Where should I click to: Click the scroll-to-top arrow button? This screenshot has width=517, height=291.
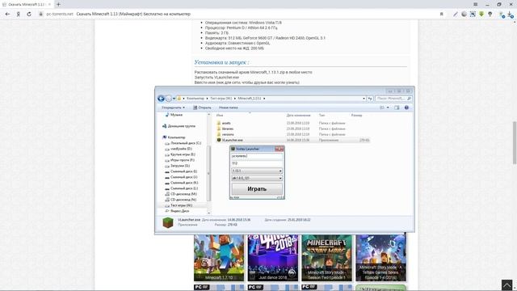(x=506, y=285)
